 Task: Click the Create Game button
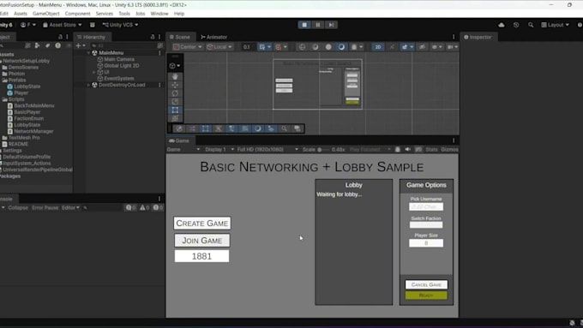pyautogui.click(x=201, y=224)
